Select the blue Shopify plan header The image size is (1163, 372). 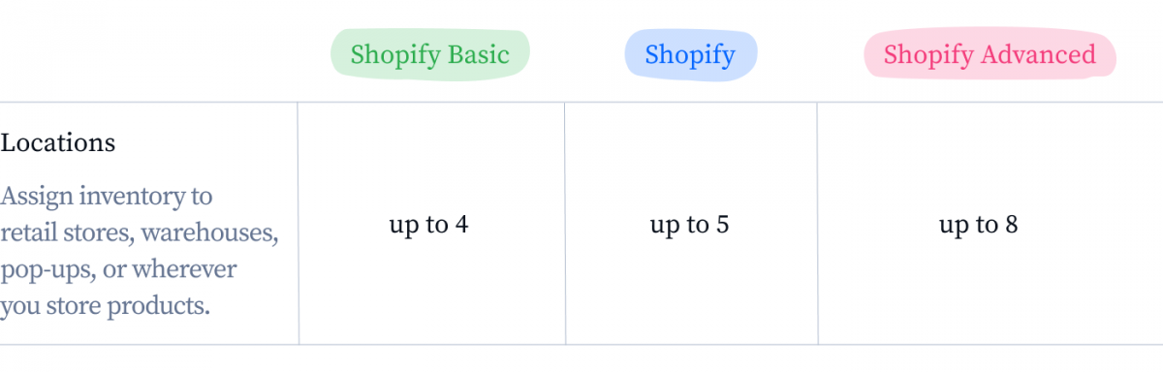click(x=690, y=54)
